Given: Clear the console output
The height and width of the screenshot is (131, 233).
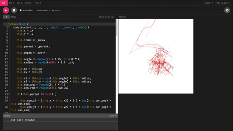Looking at the screenshot, I should tap(112, 116).
